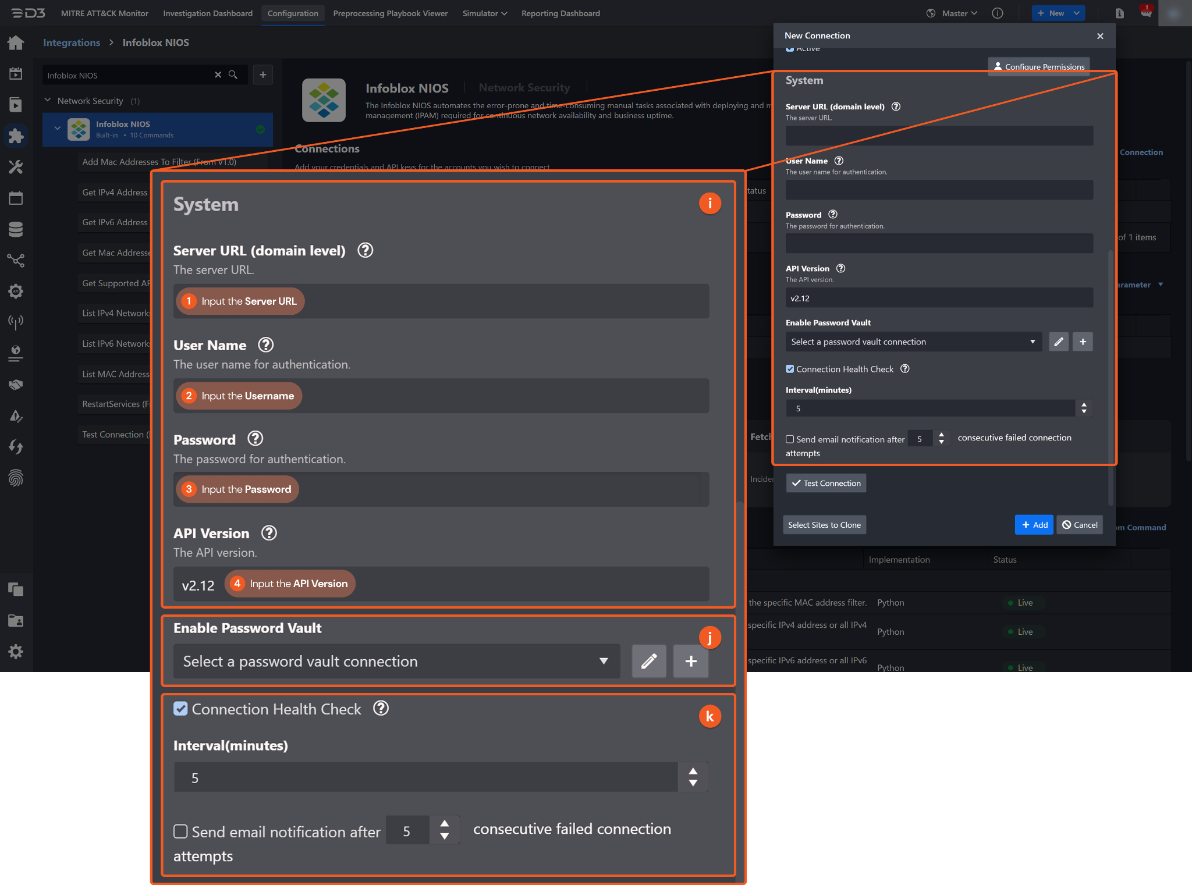
Task: Open the puzzle-piece integrations sidebar icon
Action: [x=16, y=136]
